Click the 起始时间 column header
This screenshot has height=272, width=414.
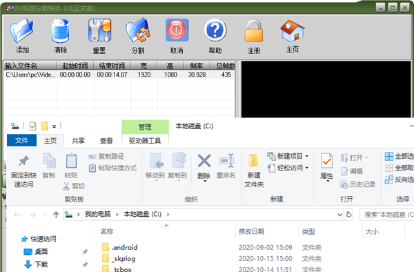point(75,66)
